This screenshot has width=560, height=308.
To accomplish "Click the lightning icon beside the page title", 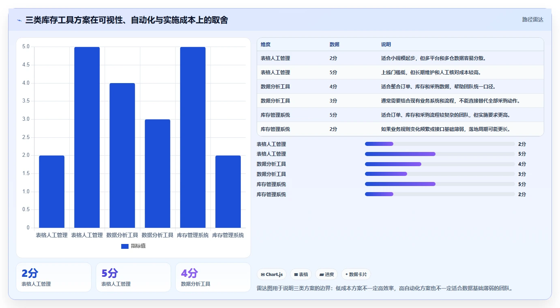I will (x=19, y=20).
